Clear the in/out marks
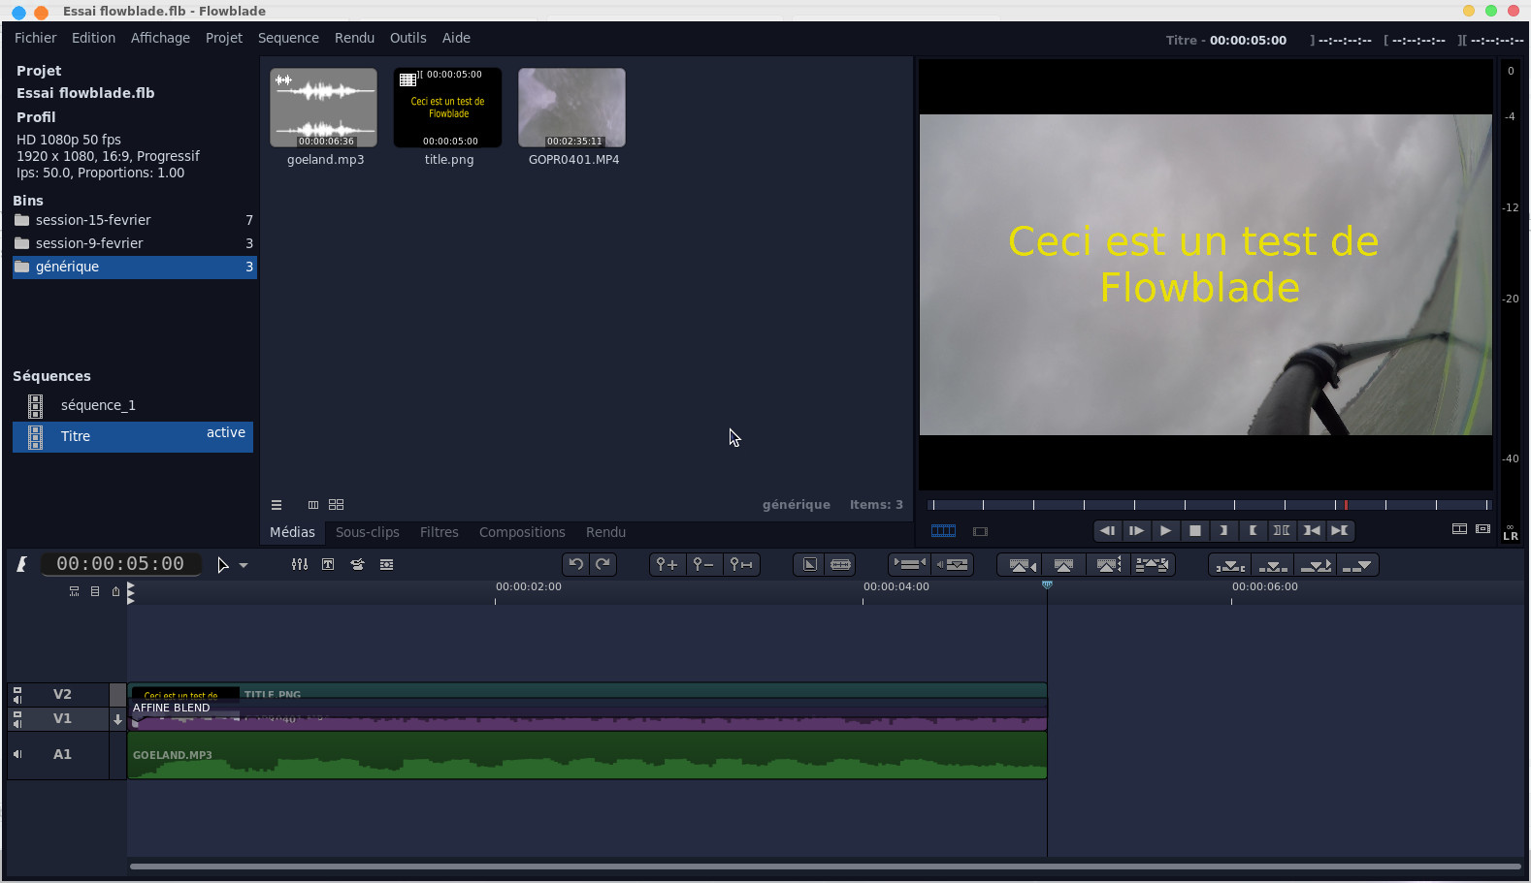1531x883 pixels. tap(1282, 530)
